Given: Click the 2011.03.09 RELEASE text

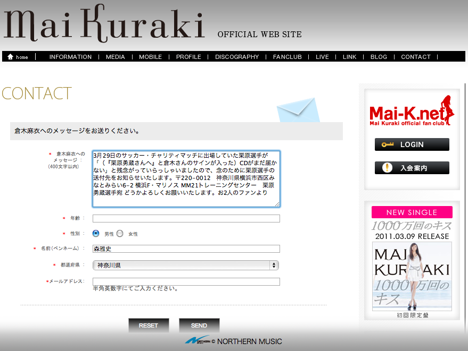Looking at the screenshot, I should (412, 236).
